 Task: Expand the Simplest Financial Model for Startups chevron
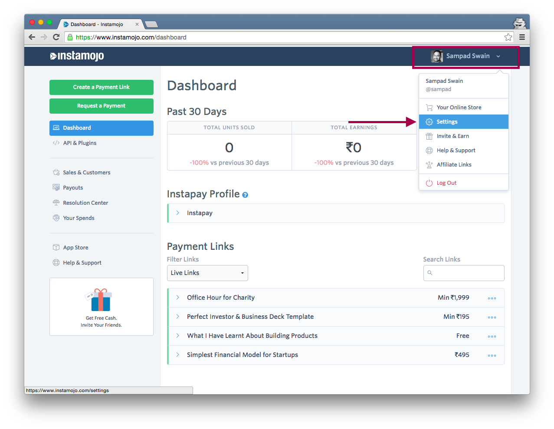177,355
